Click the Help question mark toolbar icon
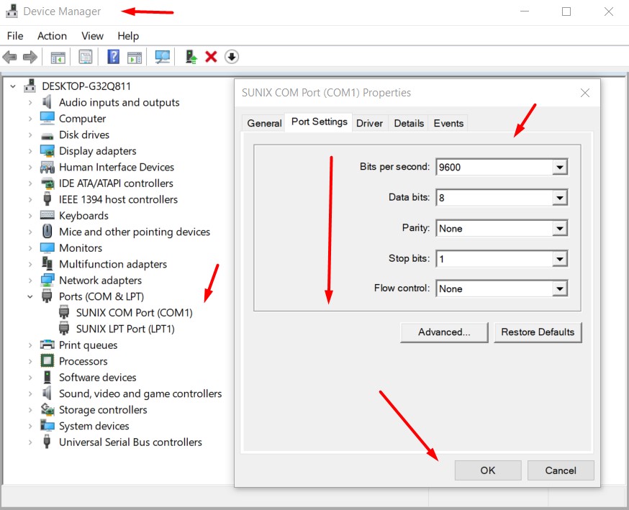This screenshot has width=629, height=510. pos(113,57)
